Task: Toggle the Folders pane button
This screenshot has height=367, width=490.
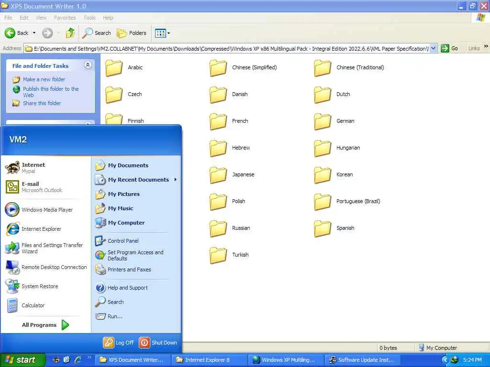Action: tap(131, 33)
